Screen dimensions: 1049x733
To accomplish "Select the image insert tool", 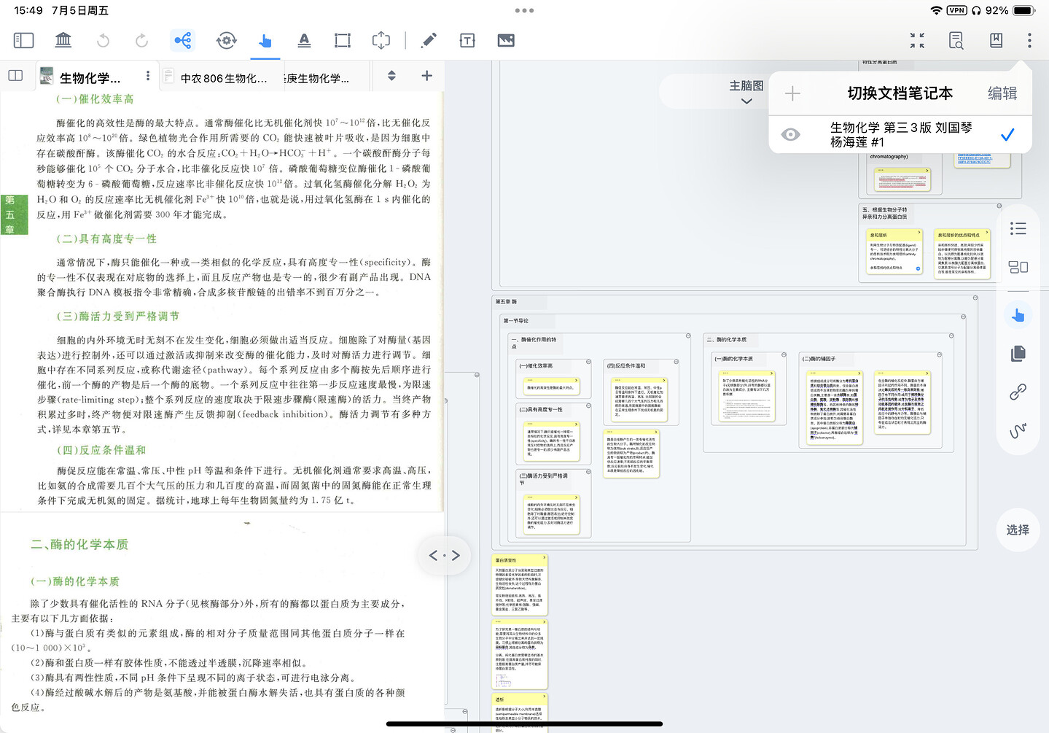I will 506,40.
